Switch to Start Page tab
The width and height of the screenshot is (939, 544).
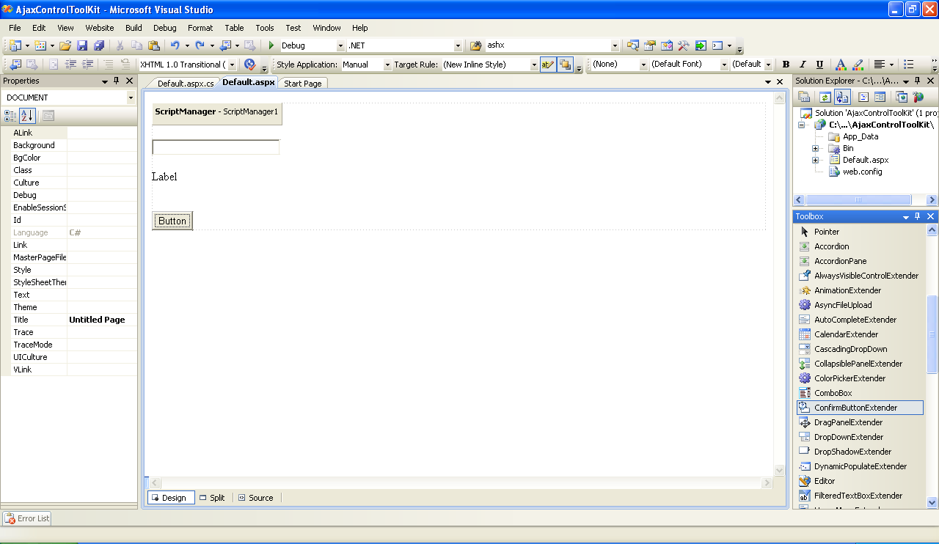303,84
